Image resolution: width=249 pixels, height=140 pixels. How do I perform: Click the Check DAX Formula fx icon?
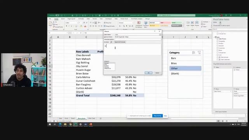111,42
